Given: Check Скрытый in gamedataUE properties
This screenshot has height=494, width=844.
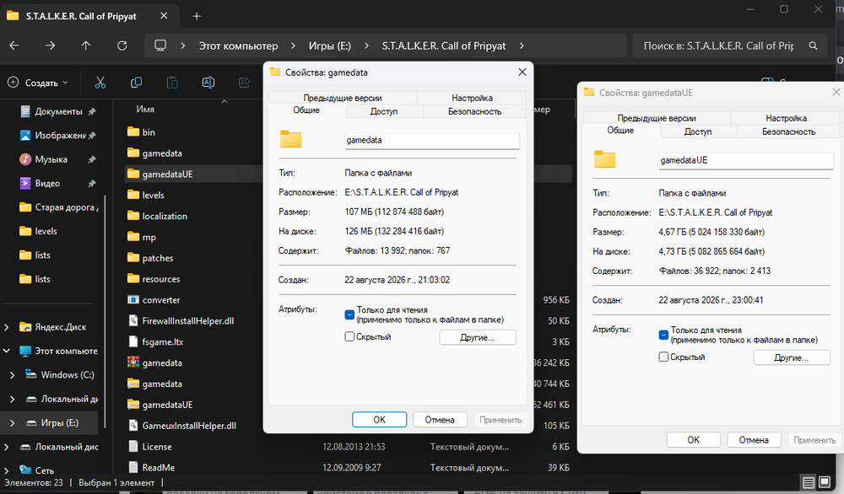Looking at the screenshot, I should [x=663, y=357].
